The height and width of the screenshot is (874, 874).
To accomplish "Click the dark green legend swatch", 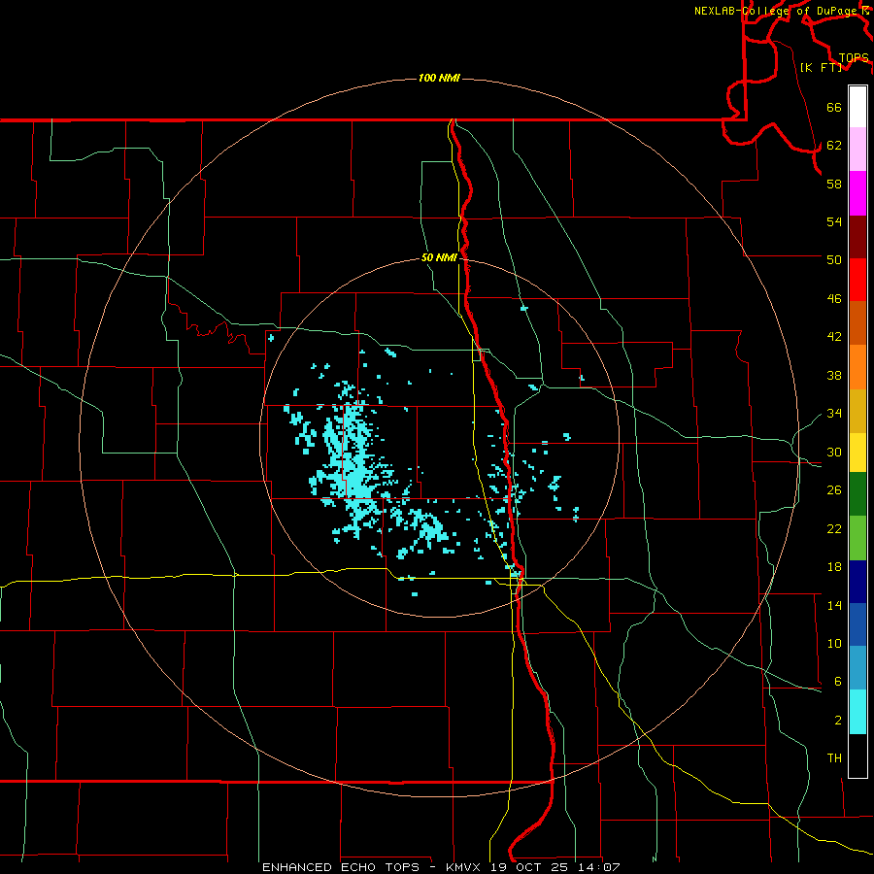I will point(857,494).
